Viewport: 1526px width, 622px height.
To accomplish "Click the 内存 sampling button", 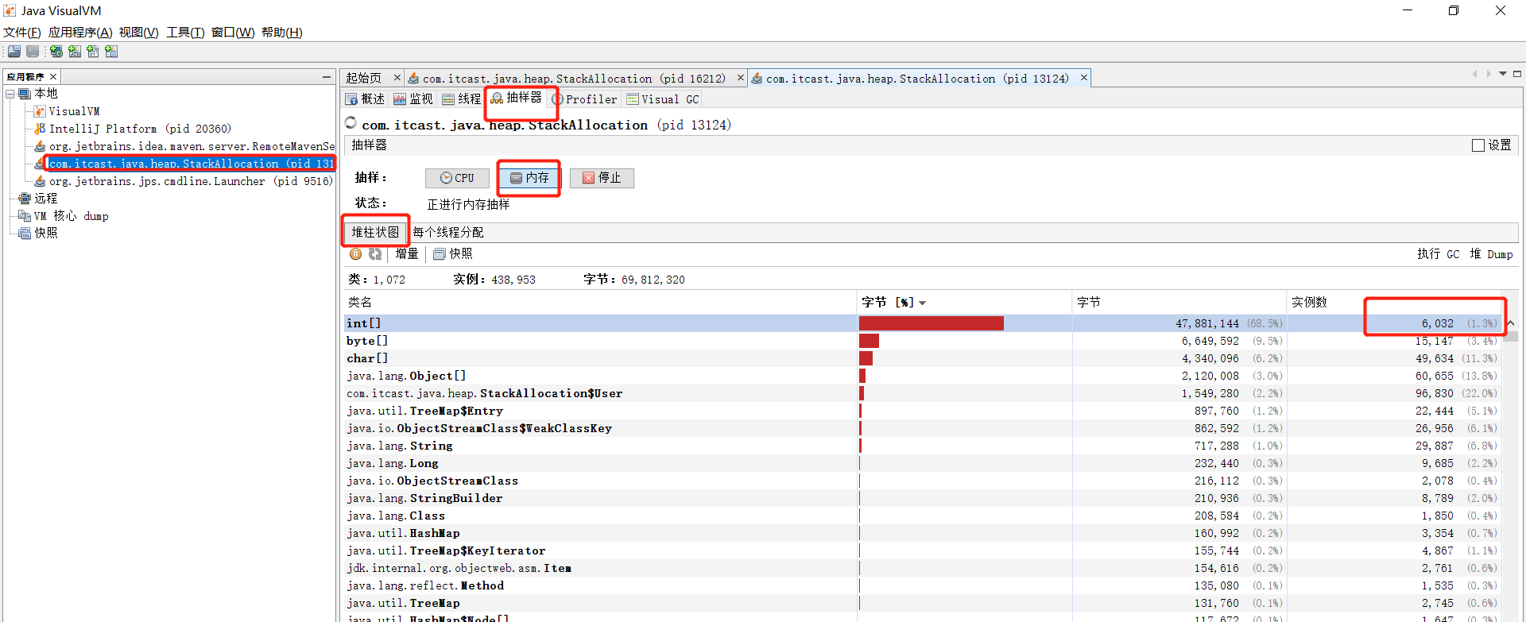I will 529,178.
